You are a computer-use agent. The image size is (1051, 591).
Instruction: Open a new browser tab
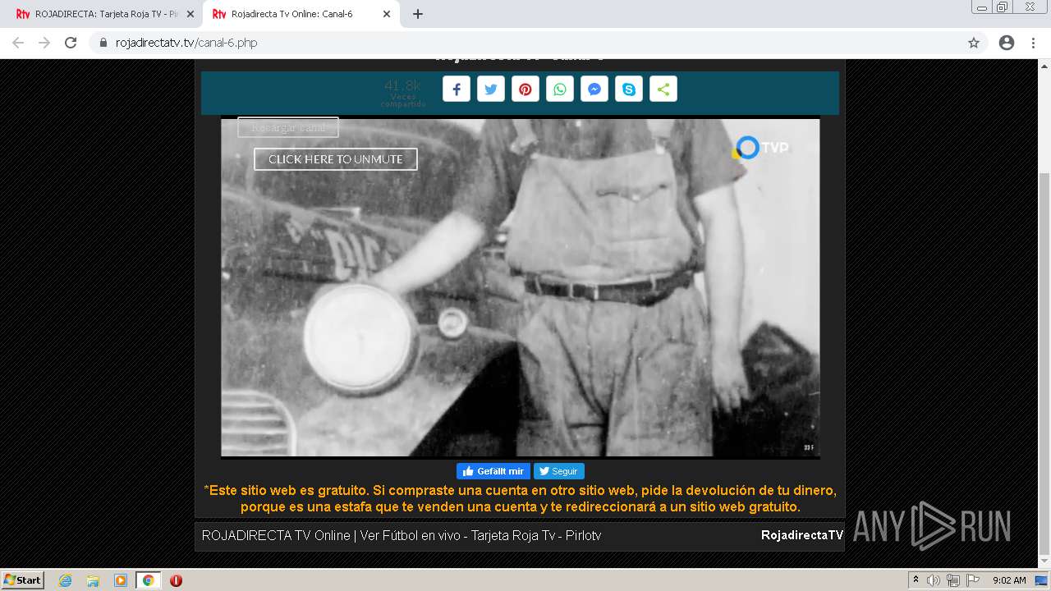(x=417, y=14)
